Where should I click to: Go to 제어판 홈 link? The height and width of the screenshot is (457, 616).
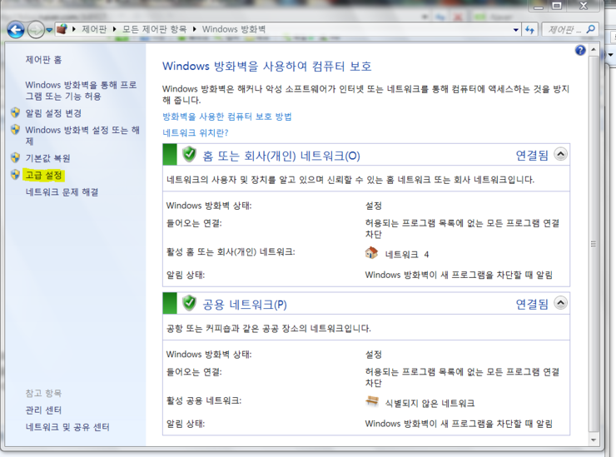coord(43,60)
